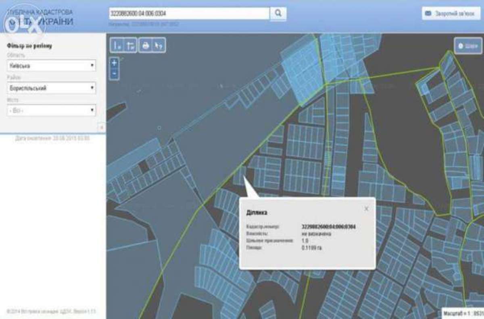Select the area measurement tool
The image size is (484, 319).
pos(131,45)
